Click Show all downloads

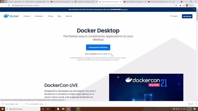[x=190, y=104]
